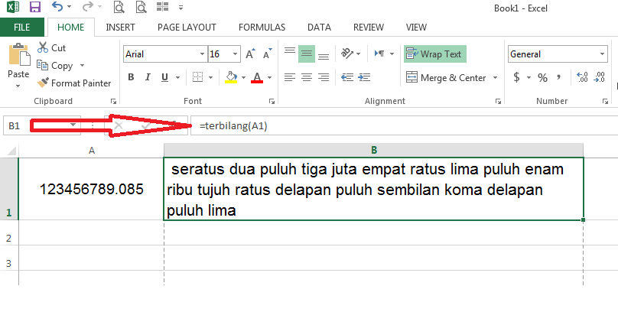The width and height of the screenshot is (618, 312).
Task: Apply the yellow fill color bucket
Action: 231,77
